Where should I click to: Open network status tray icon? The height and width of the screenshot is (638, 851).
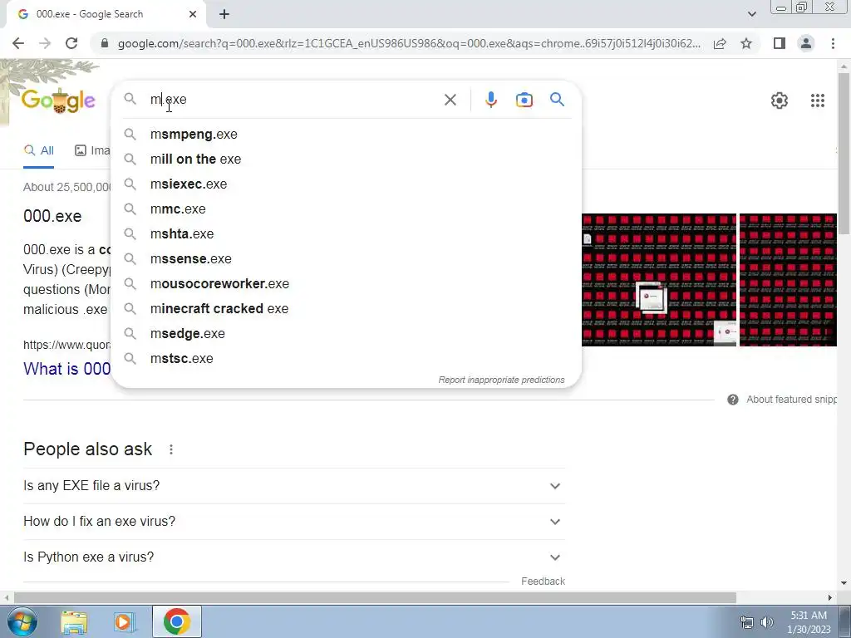tap(747, 622)
